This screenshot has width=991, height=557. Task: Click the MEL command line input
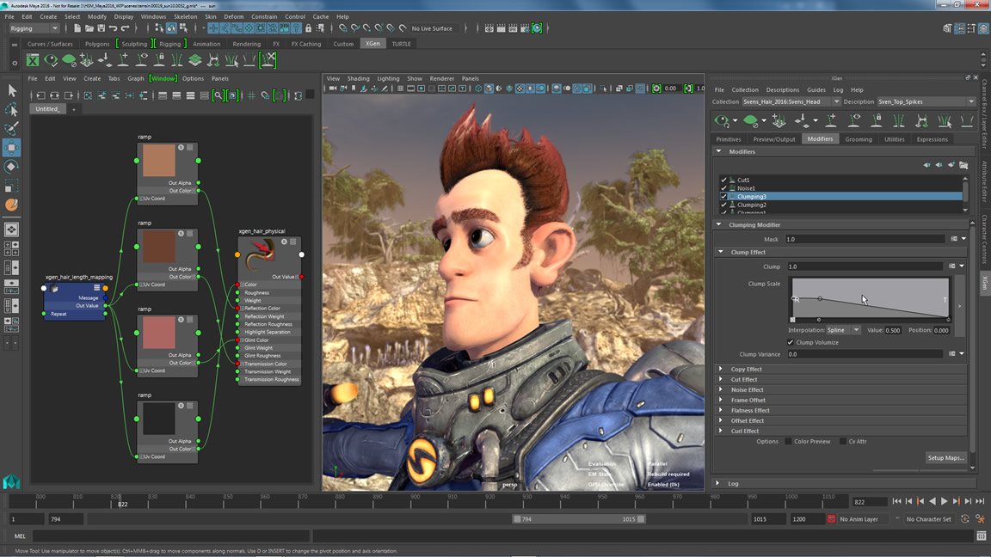[170, 536]
